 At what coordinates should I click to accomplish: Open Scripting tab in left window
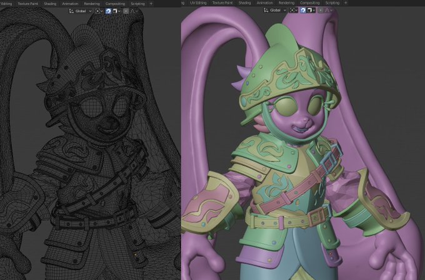click(137, 4)
